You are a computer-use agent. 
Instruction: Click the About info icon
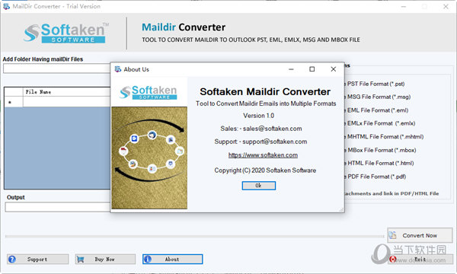(x=148, y=259)
